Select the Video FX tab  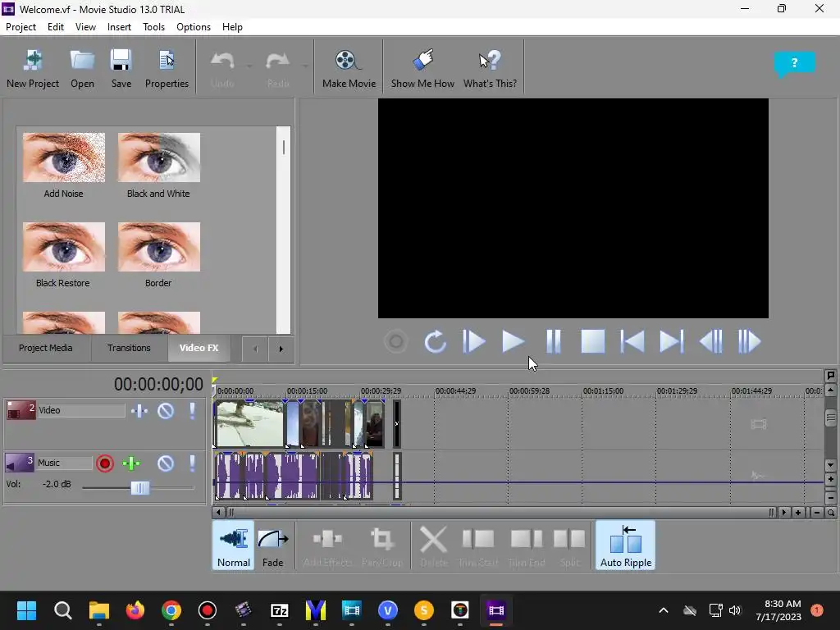point(199,348)
